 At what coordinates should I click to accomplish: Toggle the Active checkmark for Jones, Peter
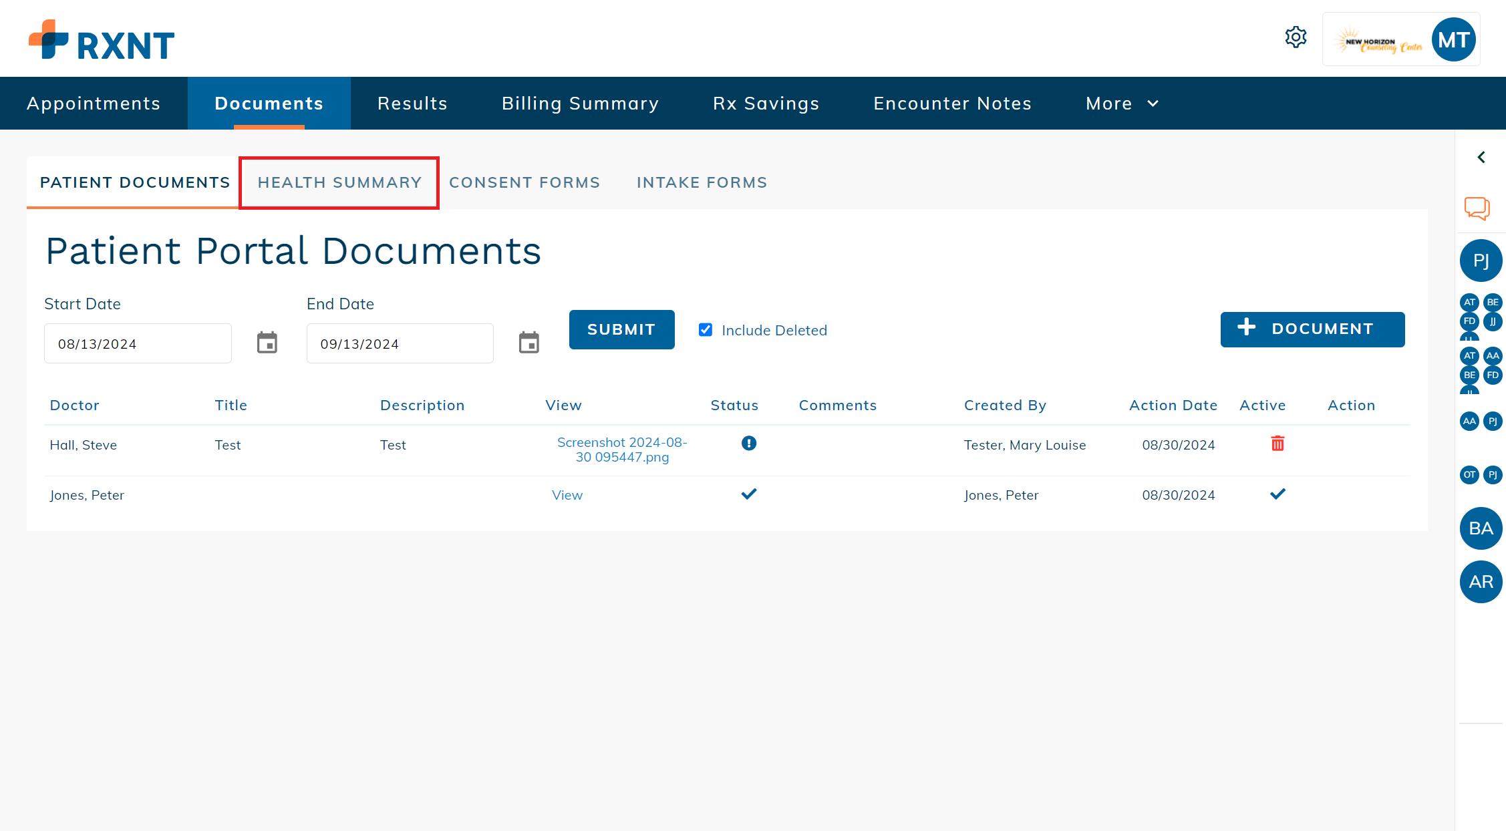point(1278,494)
